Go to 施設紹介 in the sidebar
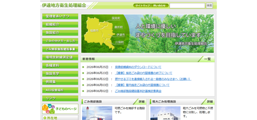The width and height of the screenshot is (257, 120). click(x=60, y=33)
